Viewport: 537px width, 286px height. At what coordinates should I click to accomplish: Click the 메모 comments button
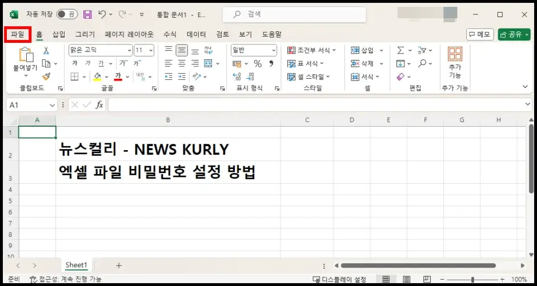tap(480, 34)
